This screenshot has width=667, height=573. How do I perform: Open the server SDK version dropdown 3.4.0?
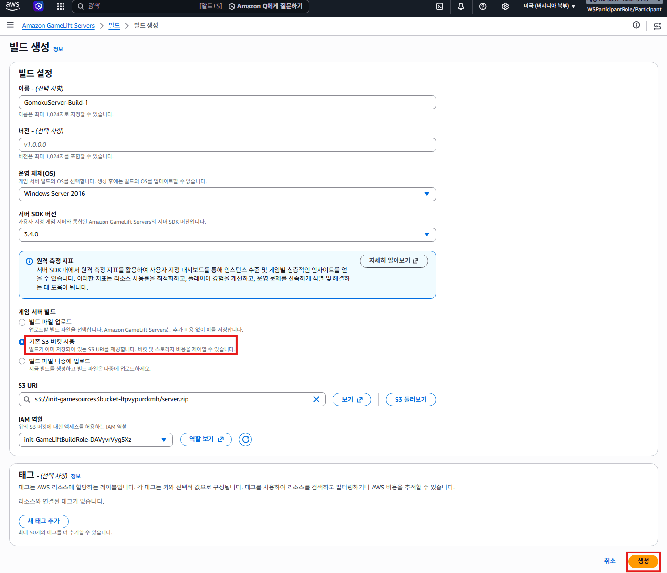[227, 234]
